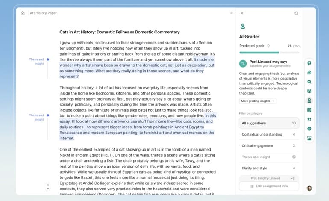Select the All suggestions category

[x=269, y=123]
